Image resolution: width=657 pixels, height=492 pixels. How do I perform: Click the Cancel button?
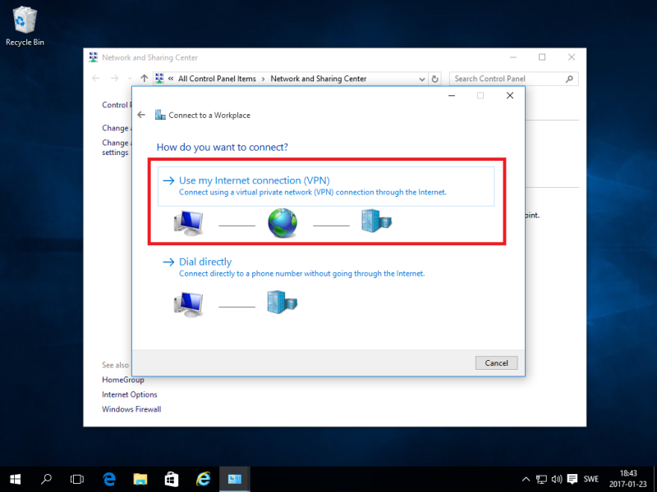[x=496, y=362]
